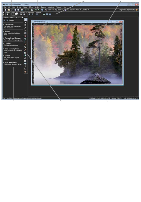Image resolution: width=141 pixels, height=202 pixels.
Task: Expand the Get Photos topic
Action: 8,24
